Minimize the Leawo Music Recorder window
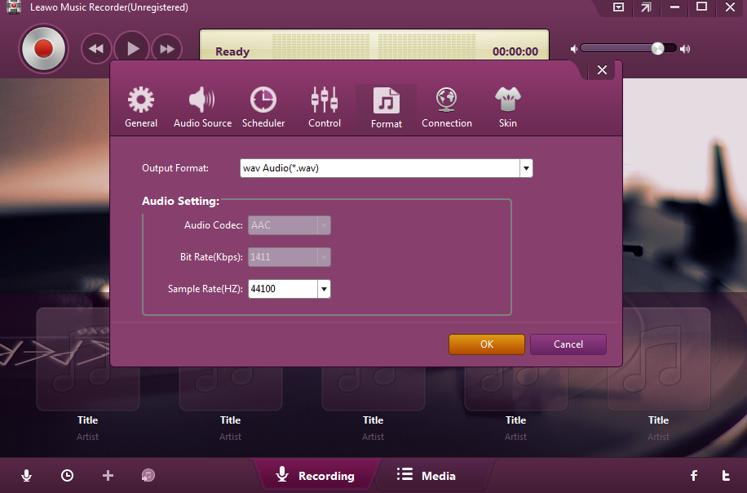This screenshot has height=493, width=747. coord(674,7)
